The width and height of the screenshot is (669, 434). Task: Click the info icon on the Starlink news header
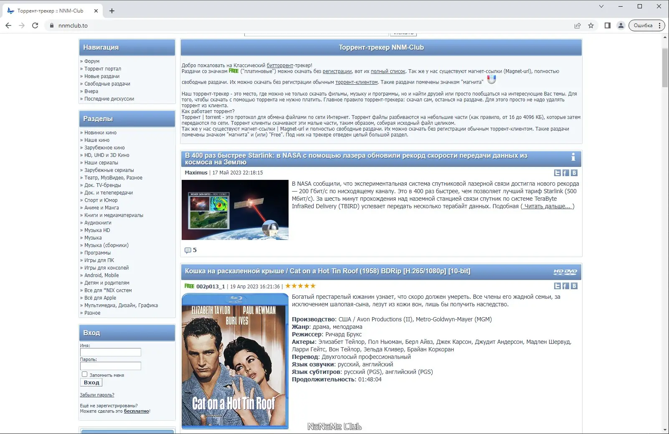point(573,157)
